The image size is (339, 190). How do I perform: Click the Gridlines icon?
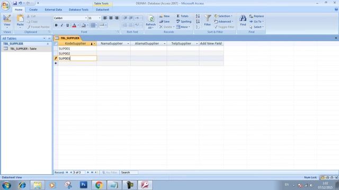point(93,25)
